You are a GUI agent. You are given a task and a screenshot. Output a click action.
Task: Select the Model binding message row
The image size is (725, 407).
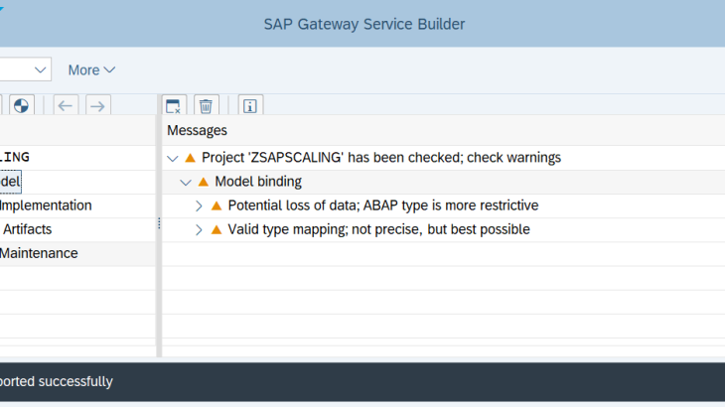click(x=443, y=182)
